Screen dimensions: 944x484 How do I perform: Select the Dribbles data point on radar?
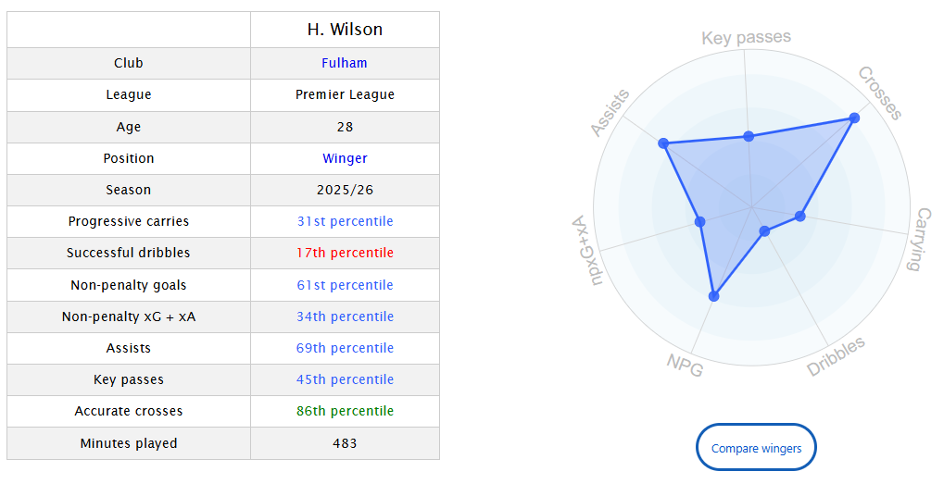[x=764, y=231]
